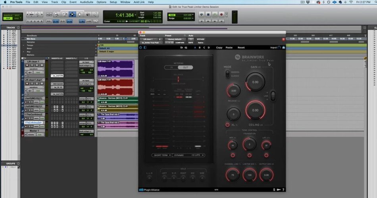Image resolution: width=377 pixels, height=198 pixels.
Task: Open the bx_limiter True Peak insert selector
Action: pos(151,43)
